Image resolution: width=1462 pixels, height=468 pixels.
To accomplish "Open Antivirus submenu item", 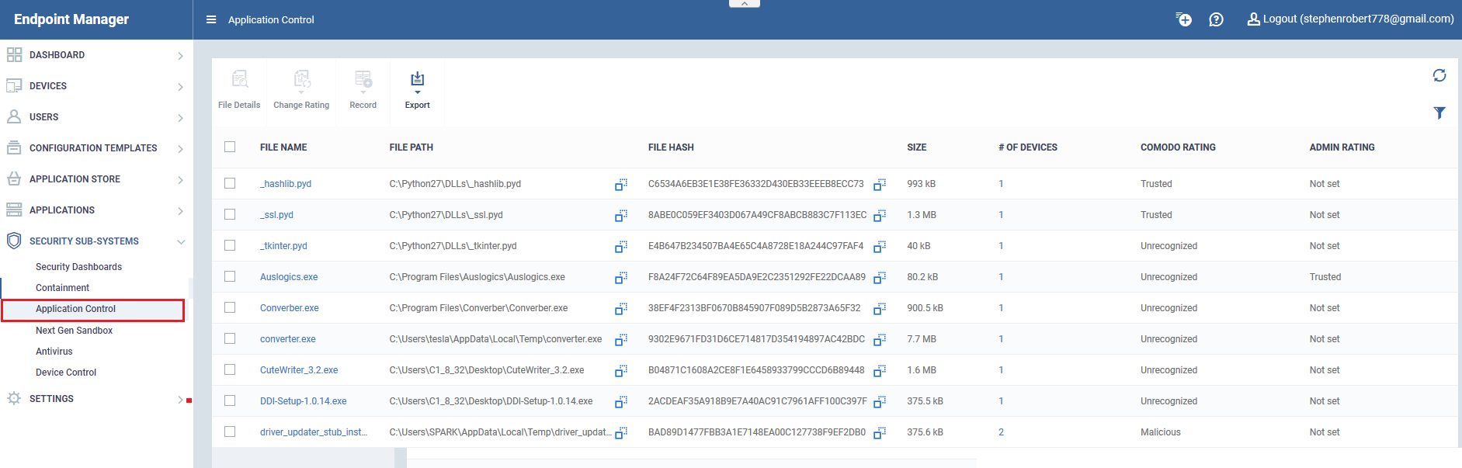I will [54, 352].
